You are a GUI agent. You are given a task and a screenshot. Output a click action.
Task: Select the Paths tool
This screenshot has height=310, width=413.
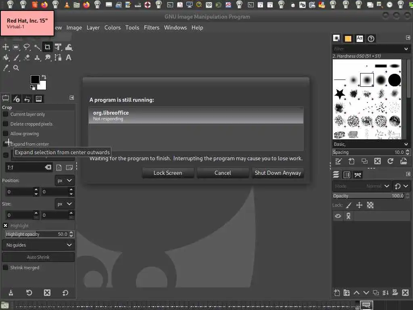click(x=58, y=57)
